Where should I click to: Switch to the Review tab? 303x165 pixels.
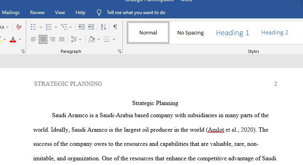tap(37, 13)
